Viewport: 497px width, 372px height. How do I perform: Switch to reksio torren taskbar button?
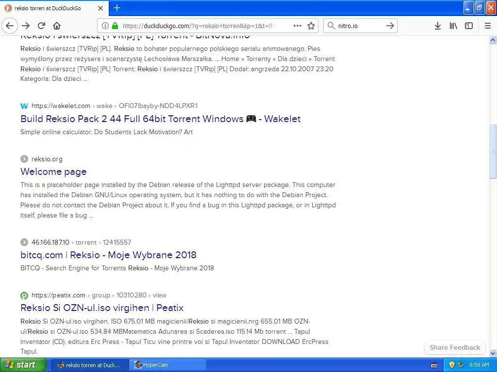click(x=90, y=365)
